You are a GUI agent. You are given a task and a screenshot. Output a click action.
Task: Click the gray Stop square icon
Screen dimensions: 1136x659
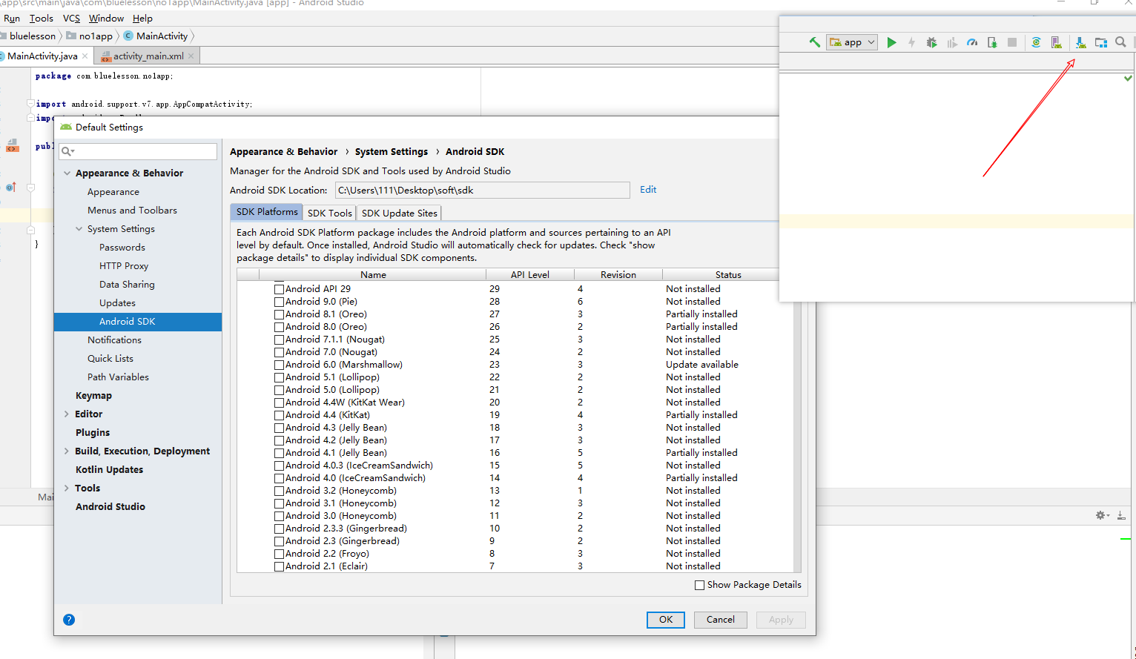click(x=1012, y=42)
